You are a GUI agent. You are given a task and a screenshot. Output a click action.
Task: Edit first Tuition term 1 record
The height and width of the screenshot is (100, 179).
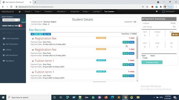[x=126, y=65]
